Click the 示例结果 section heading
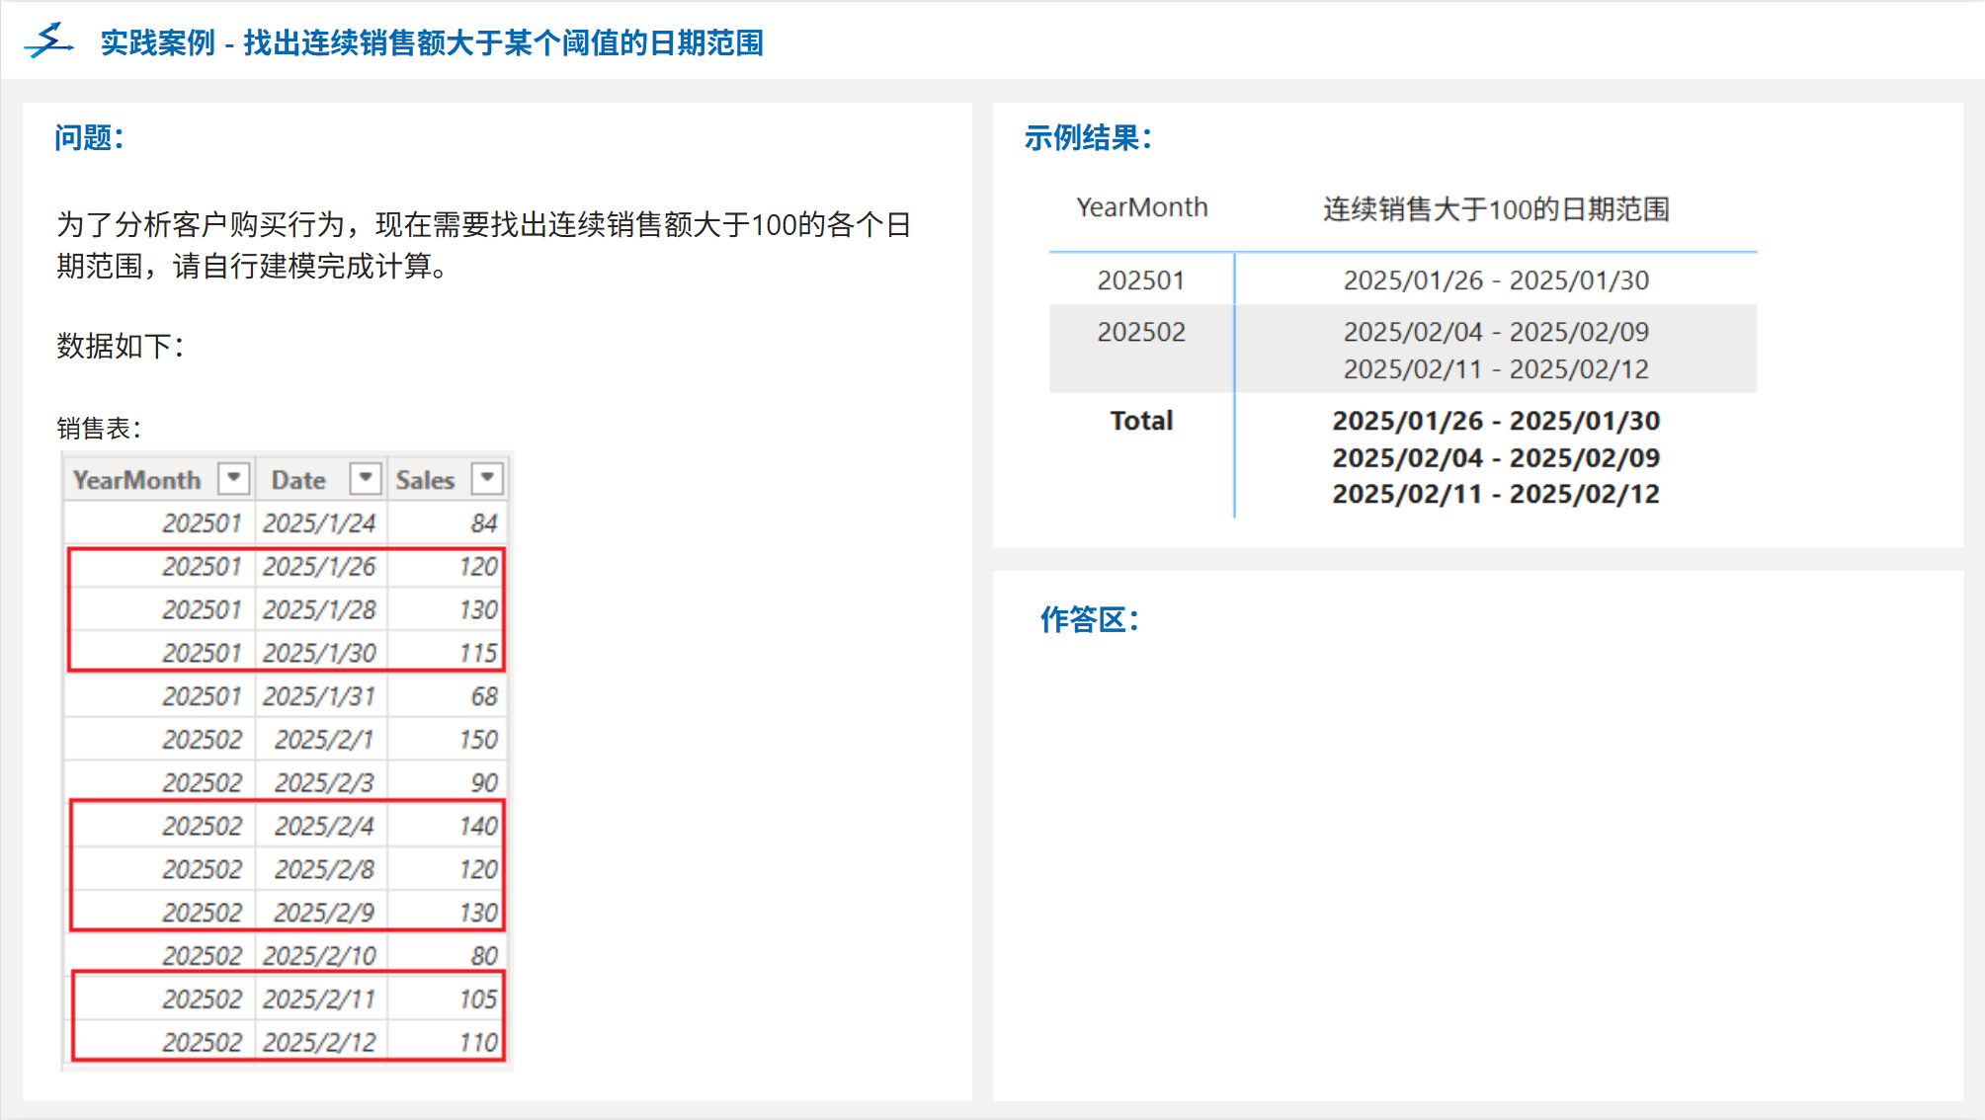The width and height of the screenshot is (1985, 1120). (x=1087, y=137)
